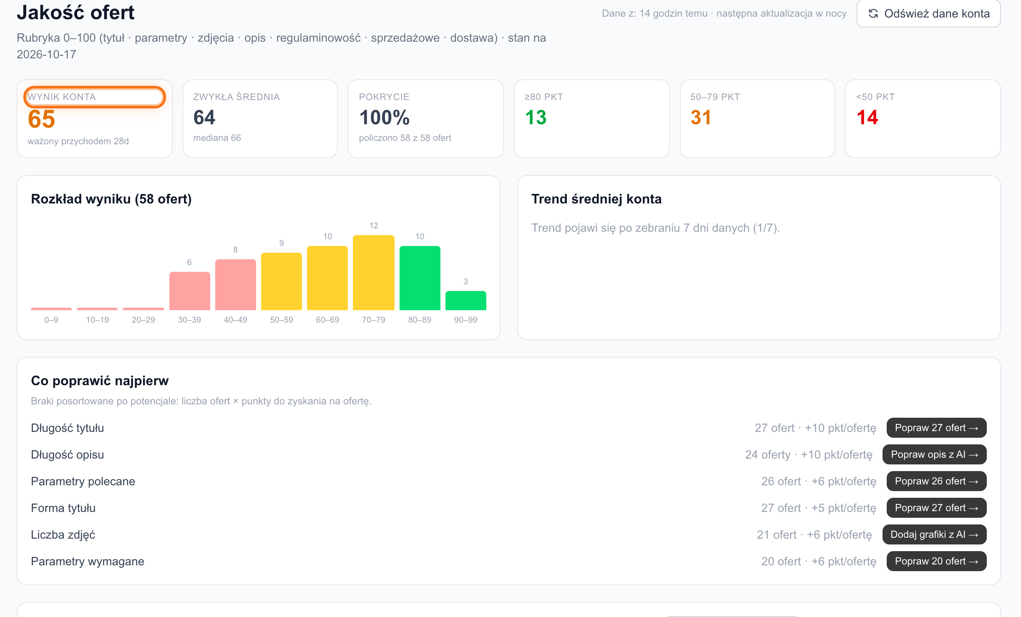1021x617 pixels.
Task: Open Popraw 26 ofert for Parametry polecane
Action: [936, 481]
